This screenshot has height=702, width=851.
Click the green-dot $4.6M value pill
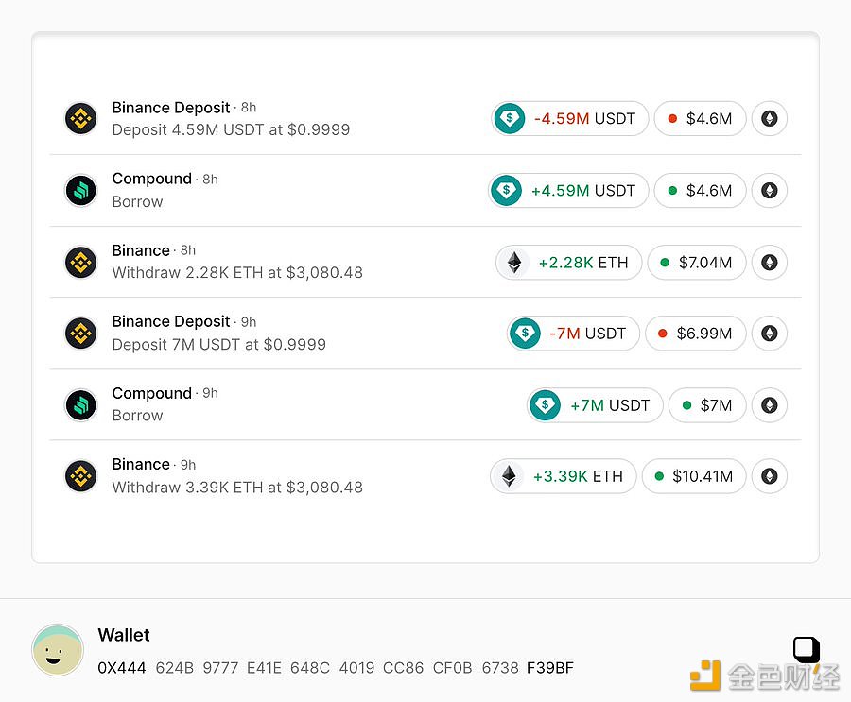pos(700,191)
